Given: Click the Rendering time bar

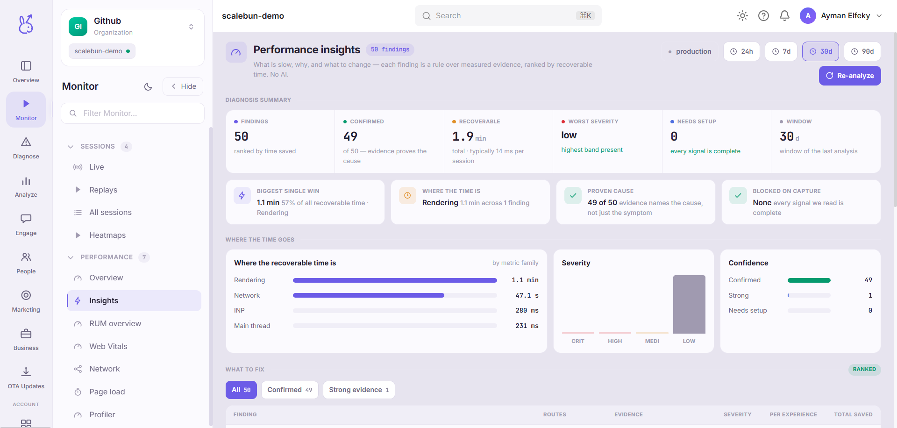Looking at the screenshot, I should 395,280.
